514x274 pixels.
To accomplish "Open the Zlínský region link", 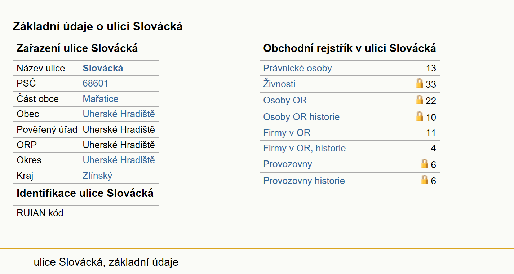I will pyautogui.click(x=98, y=176).
